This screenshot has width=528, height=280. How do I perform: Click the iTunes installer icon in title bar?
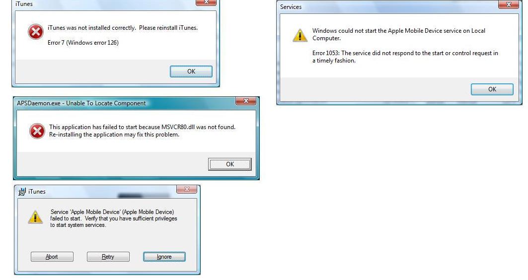(22, 192)
